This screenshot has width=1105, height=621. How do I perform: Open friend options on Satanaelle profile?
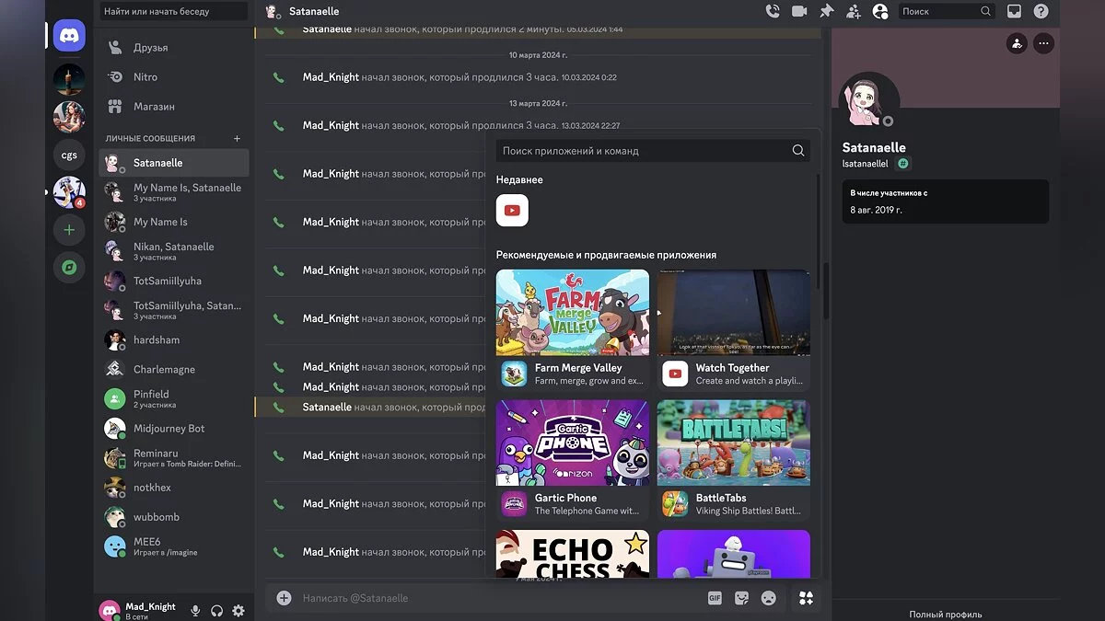tap(1017, 42)
